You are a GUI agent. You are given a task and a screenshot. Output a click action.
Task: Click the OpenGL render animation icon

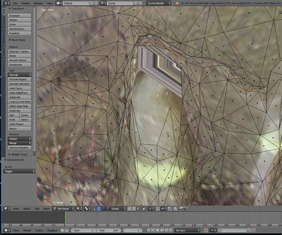pos(186,208)
